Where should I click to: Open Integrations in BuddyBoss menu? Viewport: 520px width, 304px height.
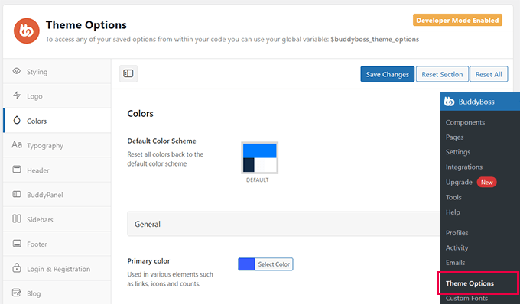[x=464, y=167]
